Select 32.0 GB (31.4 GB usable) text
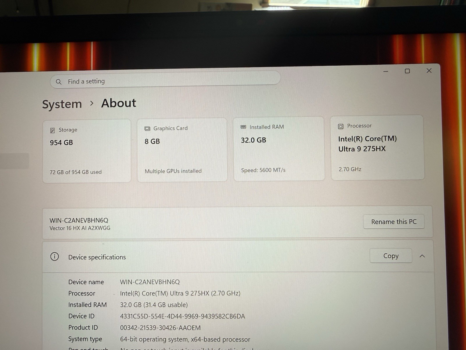 [x=154, y=305]
